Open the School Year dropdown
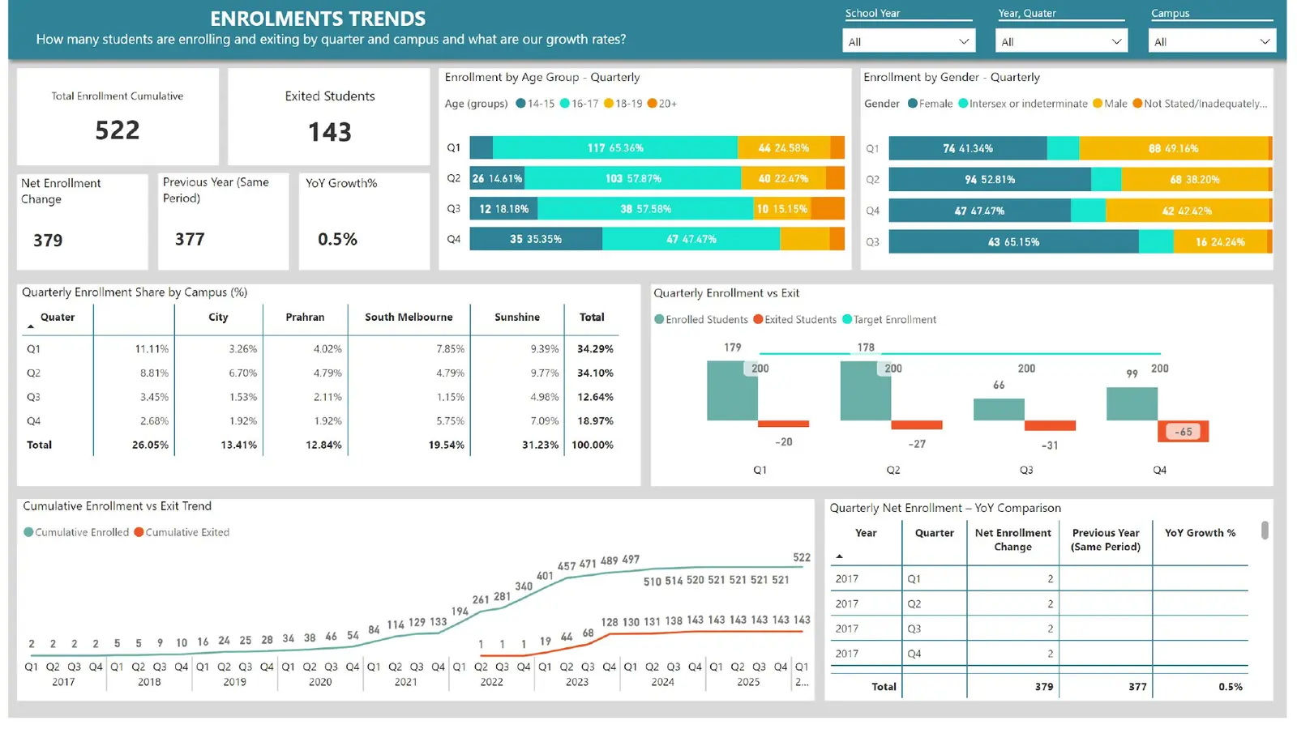1297x729 pixels. pyautogui.click(x=908, y=41)
